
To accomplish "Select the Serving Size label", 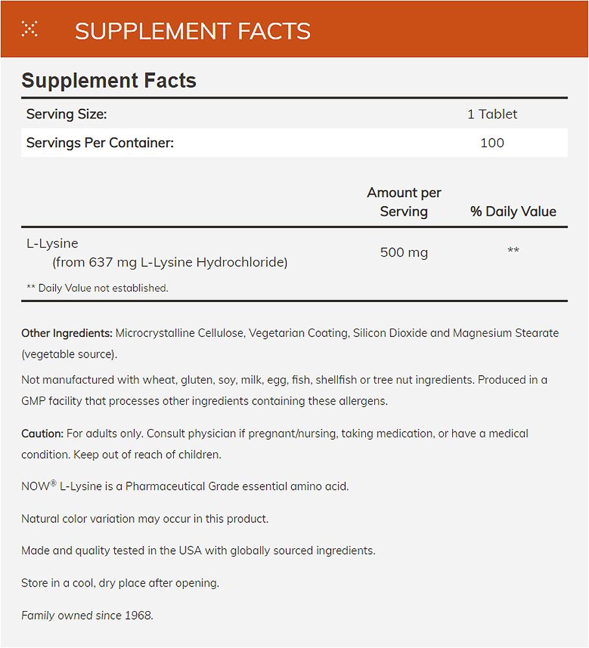I will [x=66, y=114].
